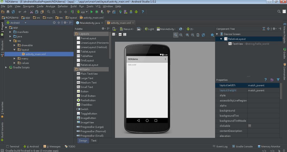Toggle the 2: Favorites tool window

coord(2,110)
